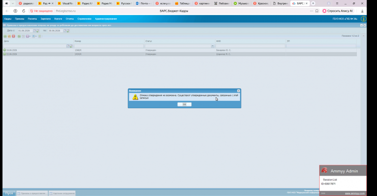Open calendar picker for 'Дата с' field

pos(34,31)
